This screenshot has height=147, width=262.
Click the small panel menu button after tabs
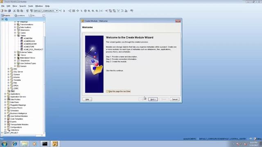click(x=44, y=16)
